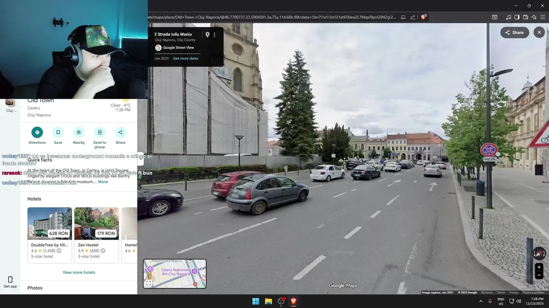Click the tab search icon in browser toolbar
Viewport: 549px width, 308px height.
pyautogui.click(x=495, y=17)
